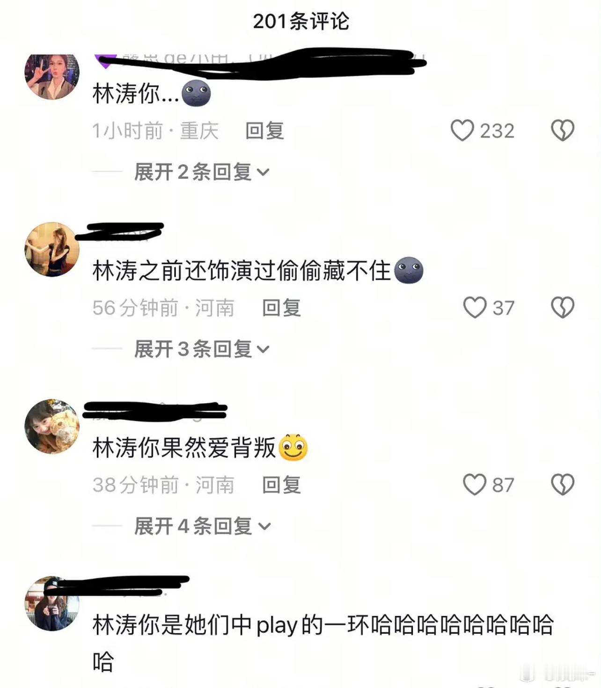Open avatar of commenter holding teddy bear
The image size is (601, 688).
tap(52, 427)
